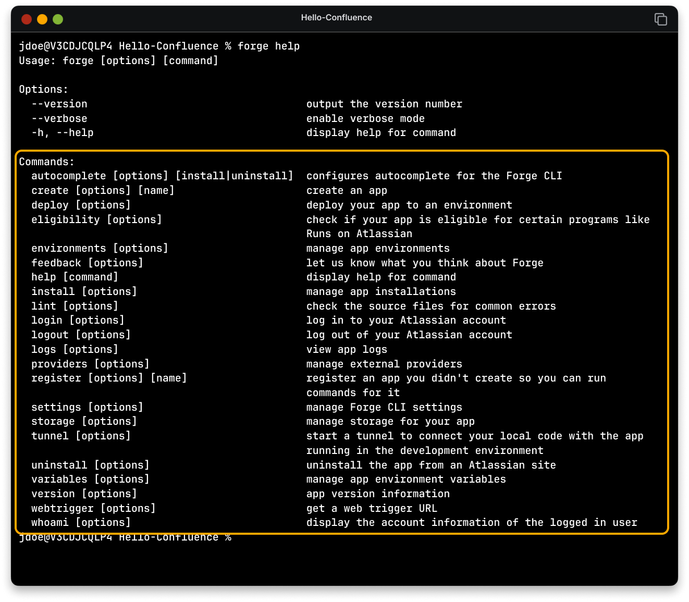Image resolution: width=689 pixels, height=602 pixels.
Task: Click 'manage external providers' description
Action: point(384,364)
